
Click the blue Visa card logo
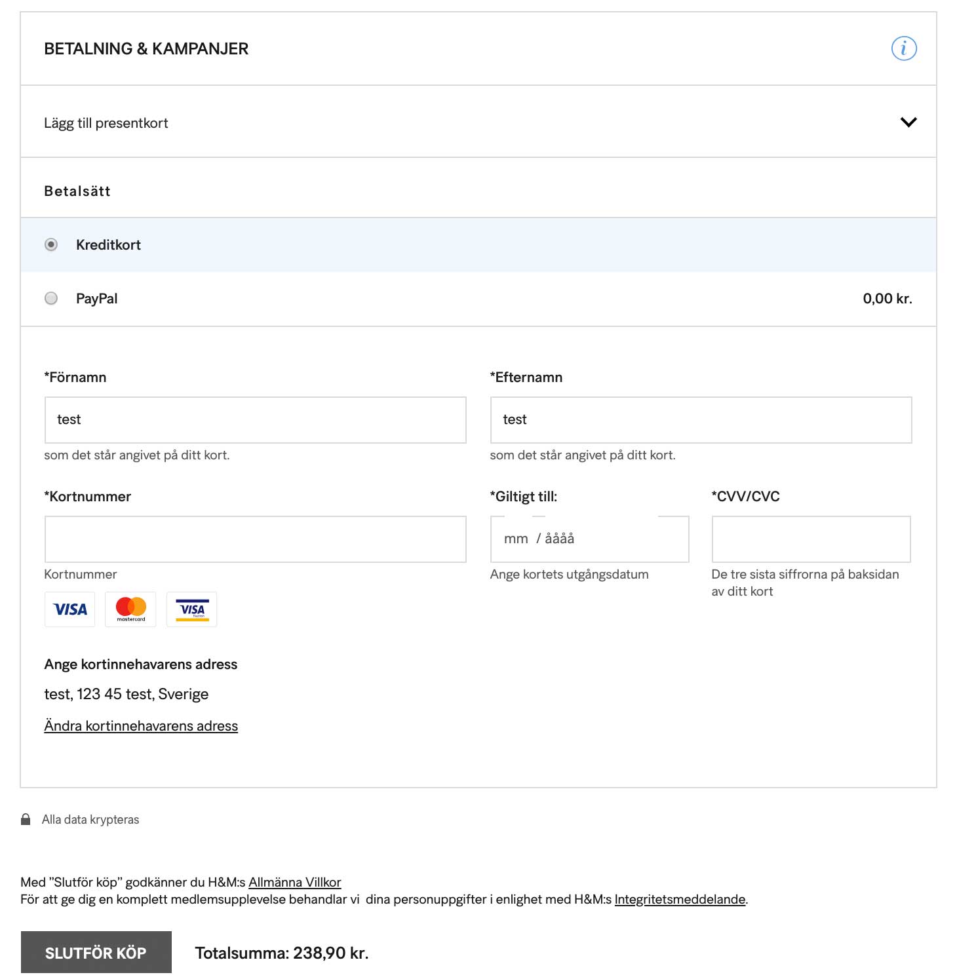(x=70, y=609)
